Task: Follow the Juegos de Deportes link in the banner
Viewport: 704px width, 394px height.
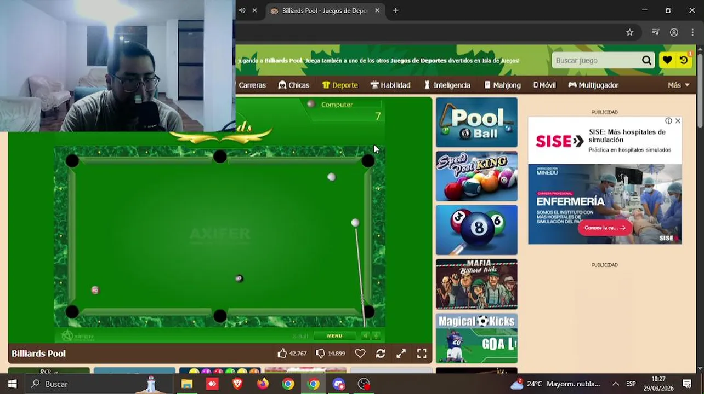Action: (x=418, y=61)
